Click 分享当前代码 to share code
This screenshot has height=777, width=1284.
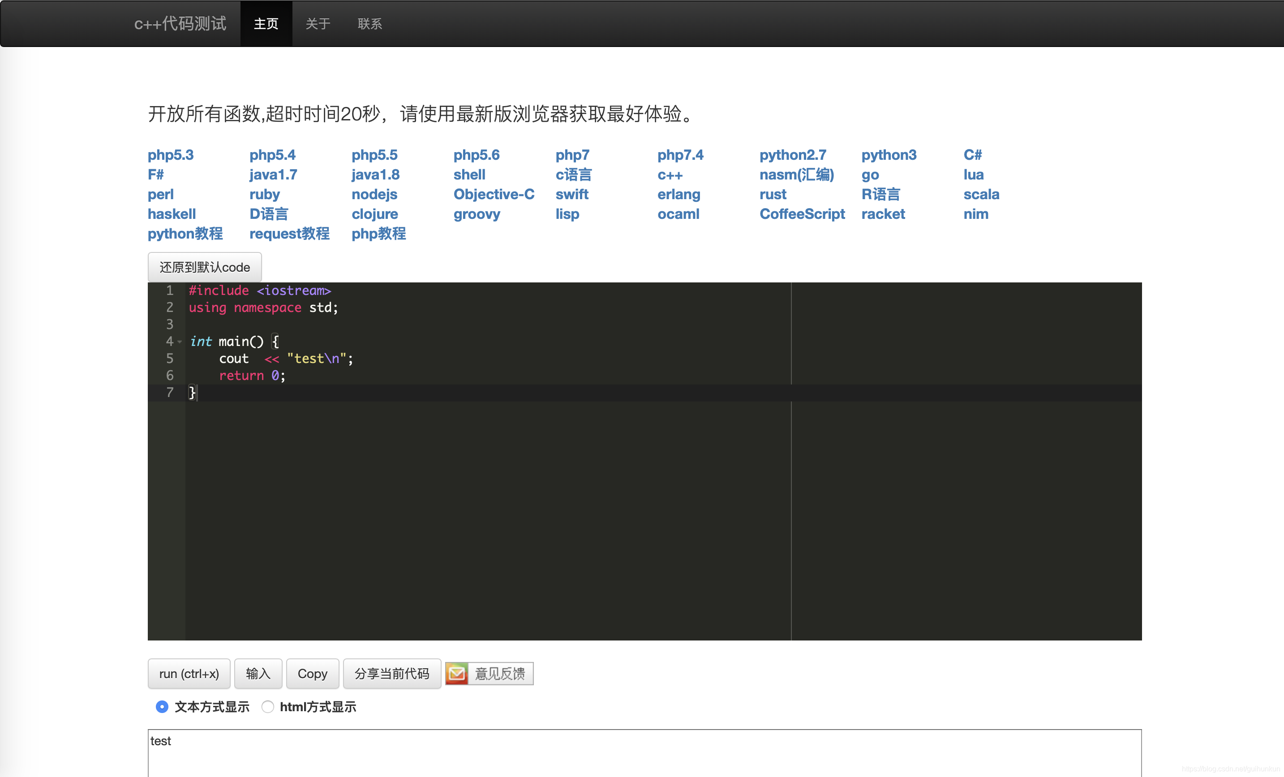click(391, 674)
